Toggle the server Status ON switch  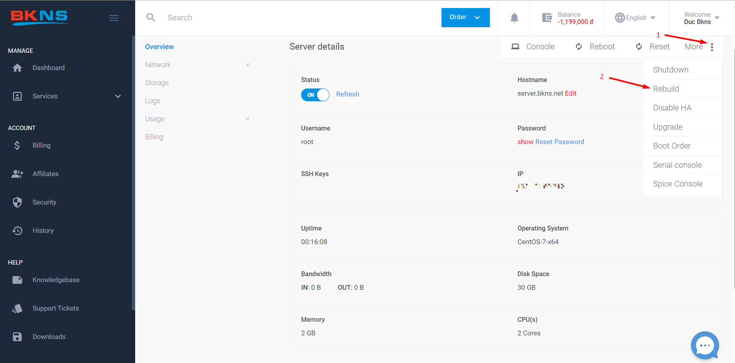(x=315, y=95)
